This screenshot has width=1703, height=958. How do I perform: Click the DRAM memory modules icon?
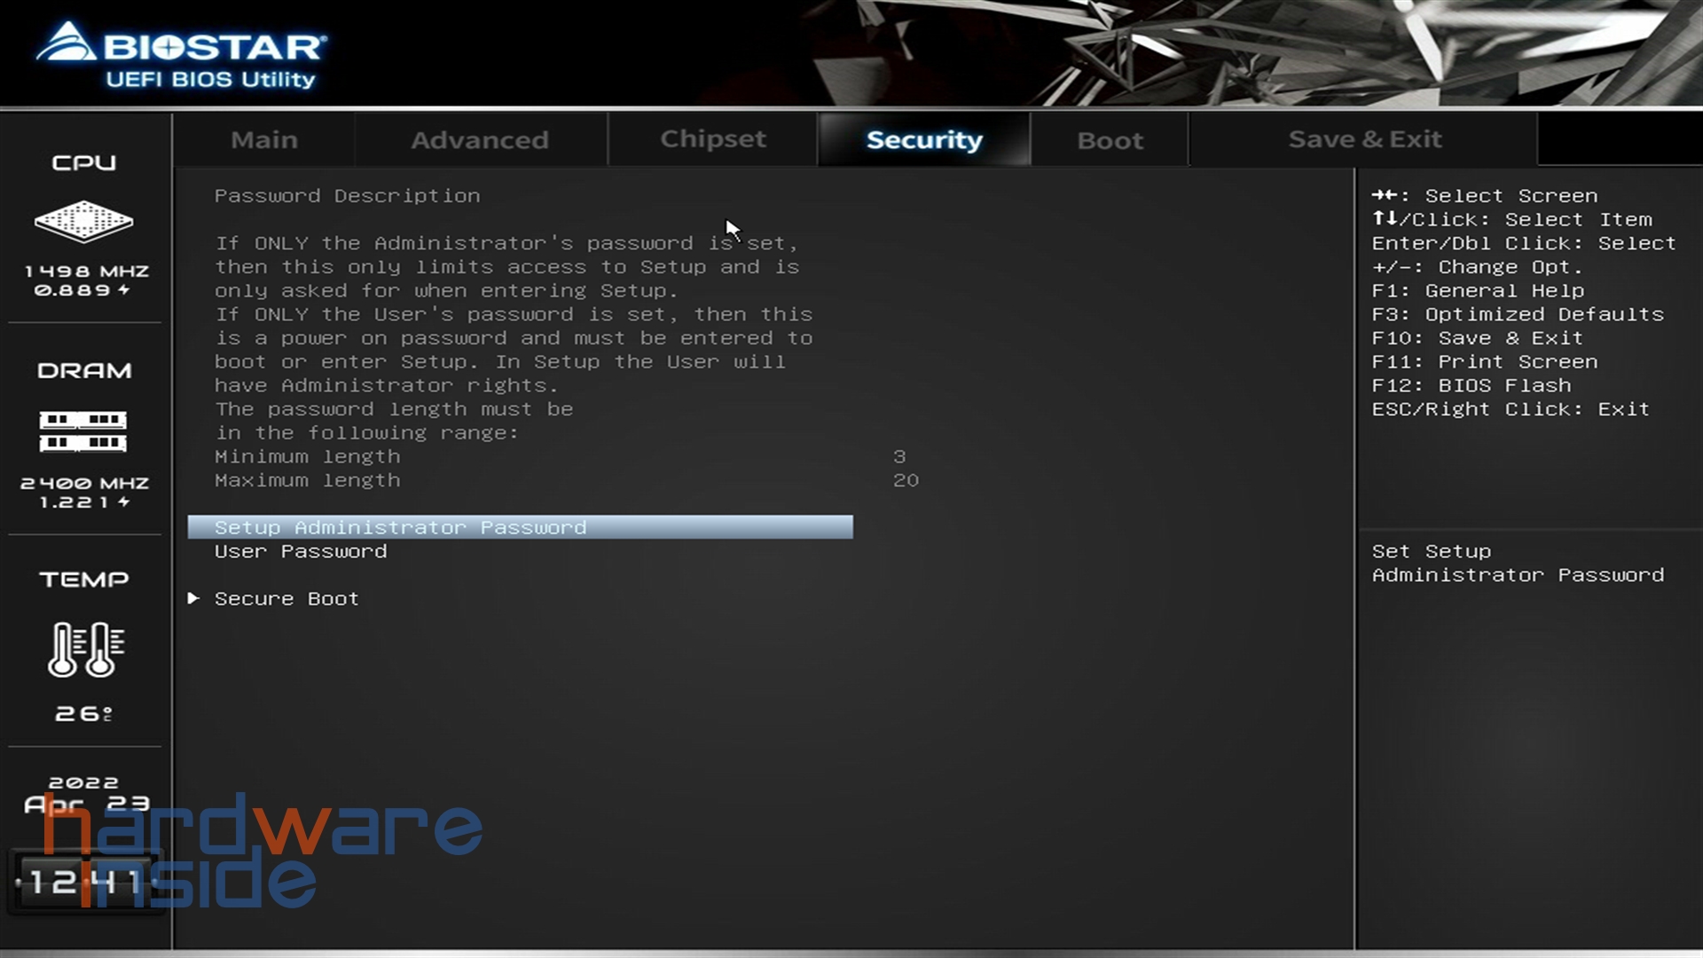click(83, 431)
